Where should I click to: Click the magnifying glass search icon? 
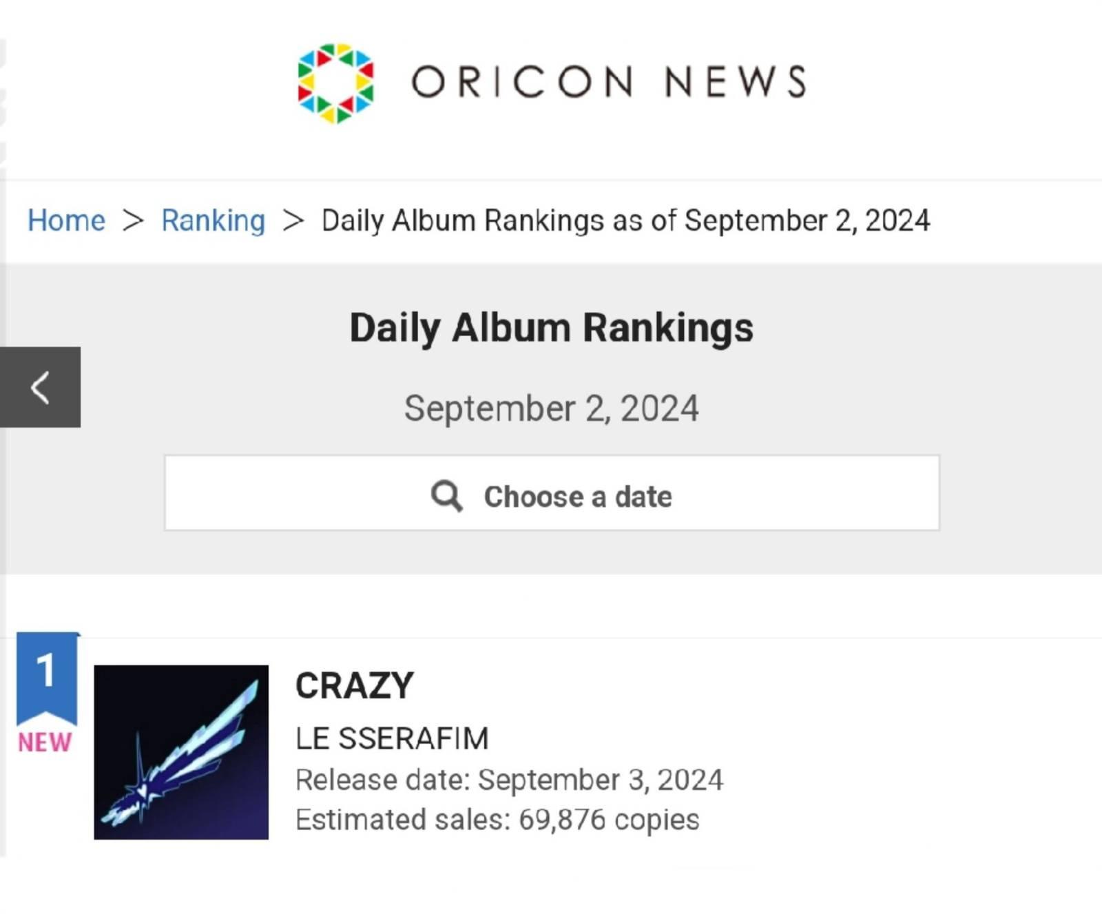(x=447, y=496)
